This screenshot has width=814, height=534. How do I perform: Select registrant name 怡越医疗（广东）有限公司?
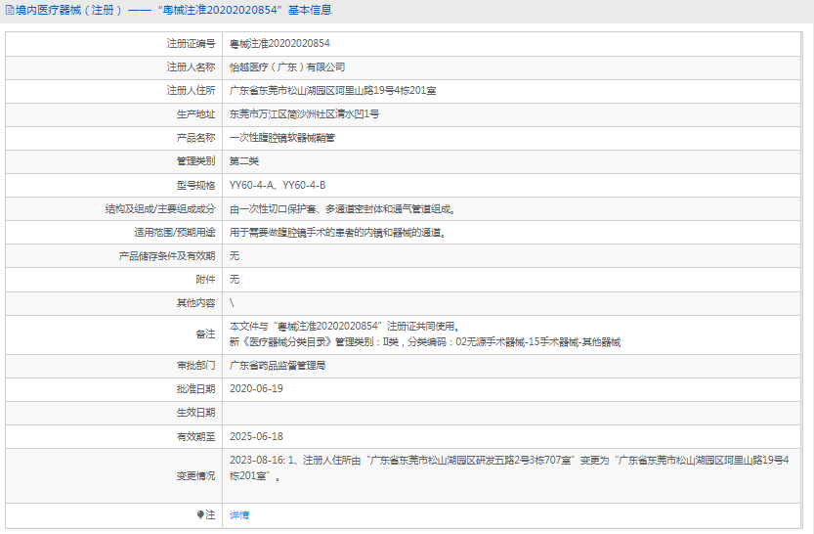click(287, 67)
